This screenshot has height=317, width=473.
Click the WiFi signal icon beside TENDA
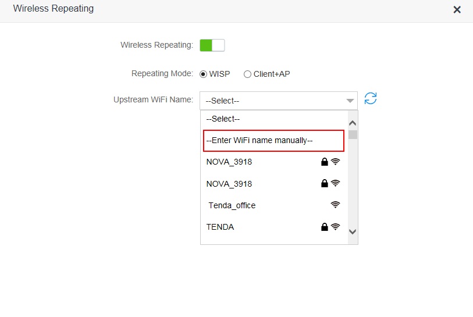coord(335,226)
